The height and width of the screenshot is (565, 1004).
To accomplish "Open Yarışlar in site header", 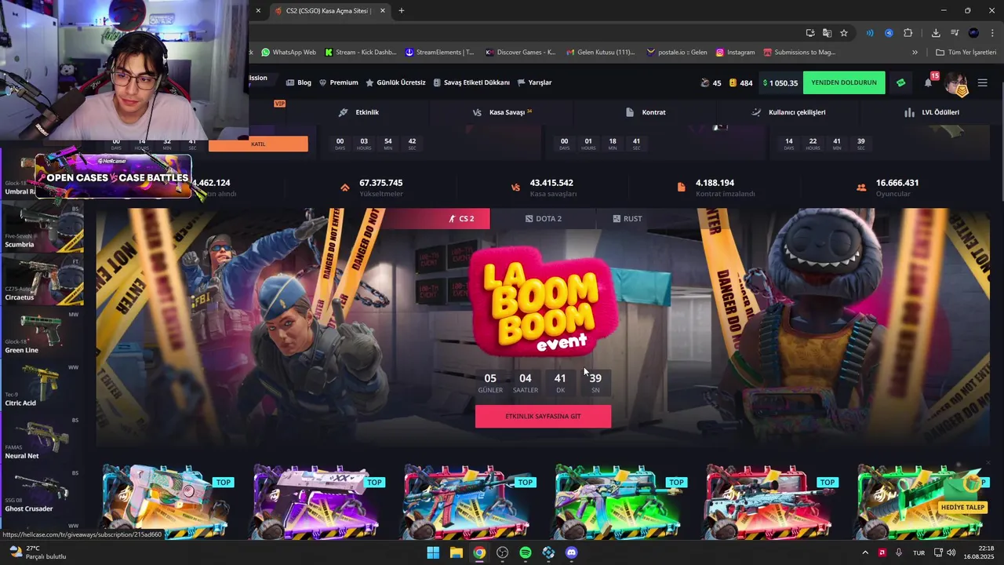I will (x=533, y=82).
